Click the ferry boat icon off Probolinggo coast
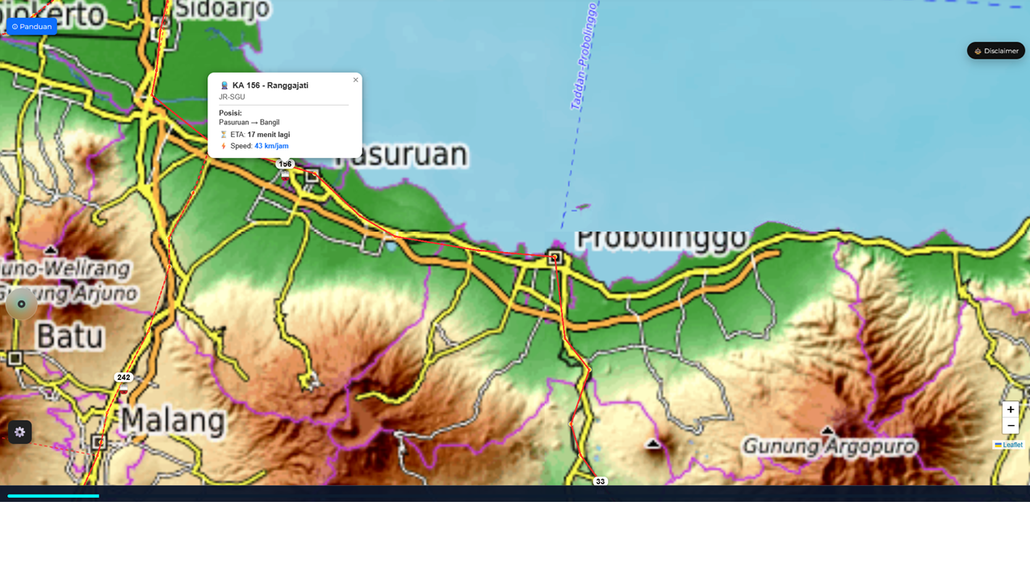This screenshot has height=581, width=1030. (x=581, y=206)
